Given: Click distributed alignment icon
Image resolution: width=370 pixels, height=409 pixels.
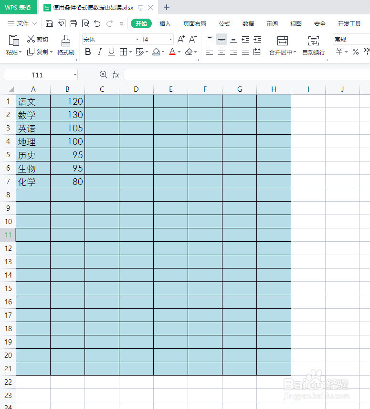Looking at the screenshot, I should tap(257, 52).
